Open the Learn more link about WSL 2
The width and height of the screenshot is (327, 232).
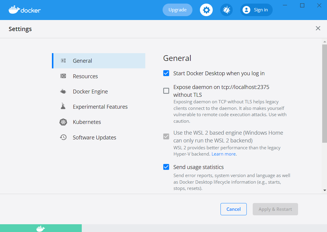point(224,154)
